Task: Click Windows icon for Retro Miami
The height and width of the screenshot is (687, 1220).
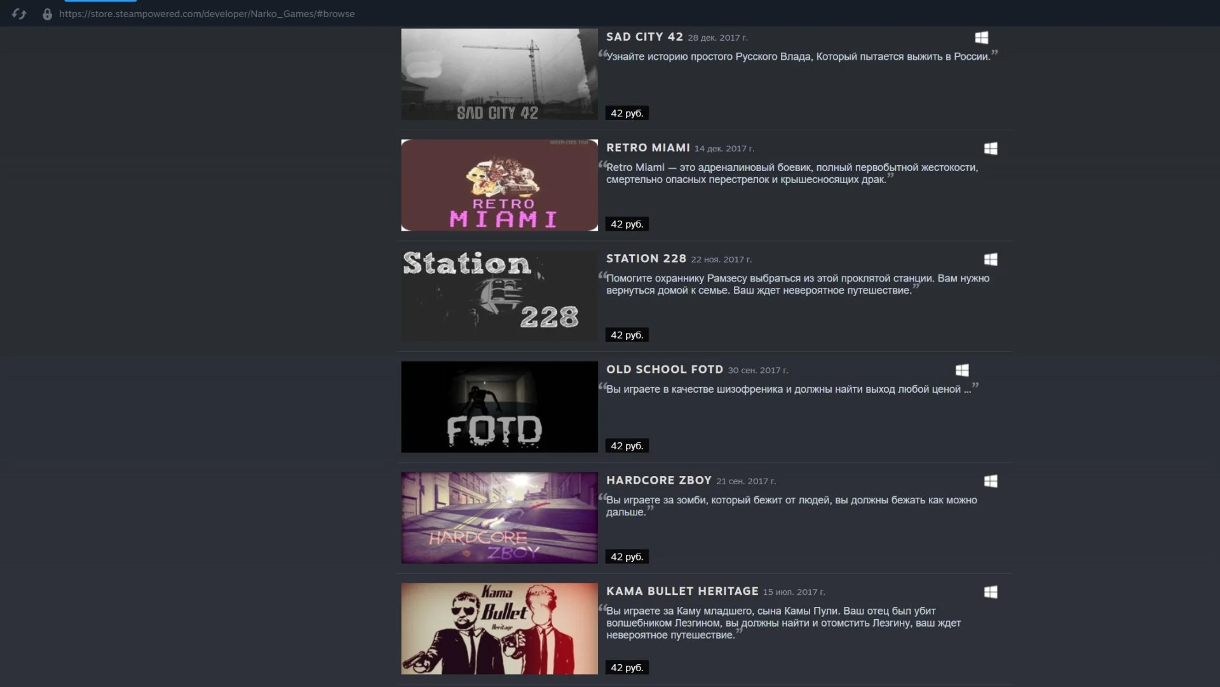Action: [x=990, y=148]
